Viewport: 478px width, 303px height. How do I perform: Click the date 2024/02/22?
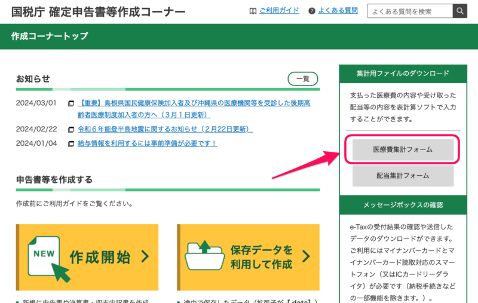(x=36, y=129)
